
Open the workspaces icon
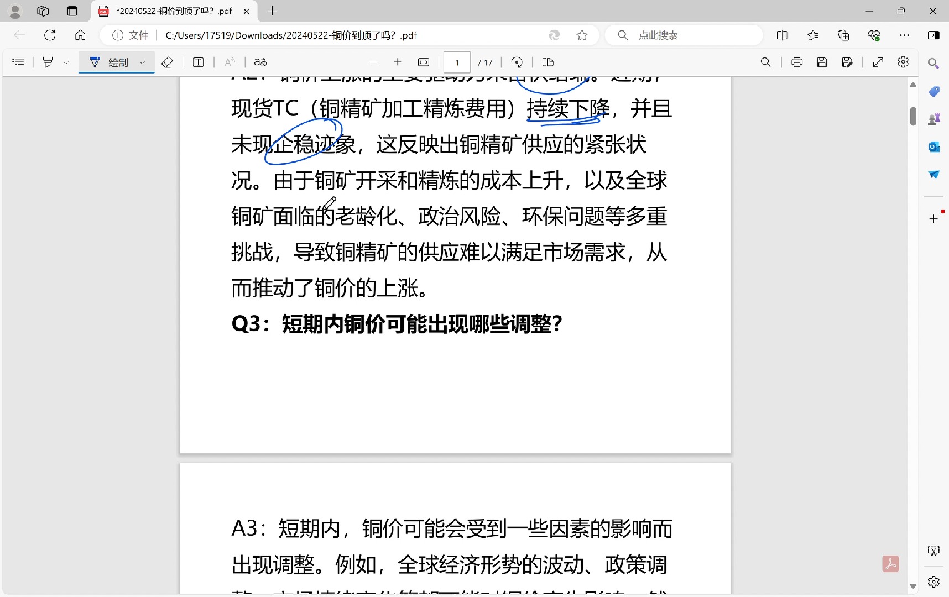coord(43,11)
